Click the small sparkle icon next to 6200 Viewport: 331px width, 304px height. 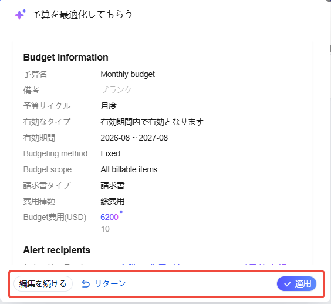pyautogui.click(x=121, y=212)
